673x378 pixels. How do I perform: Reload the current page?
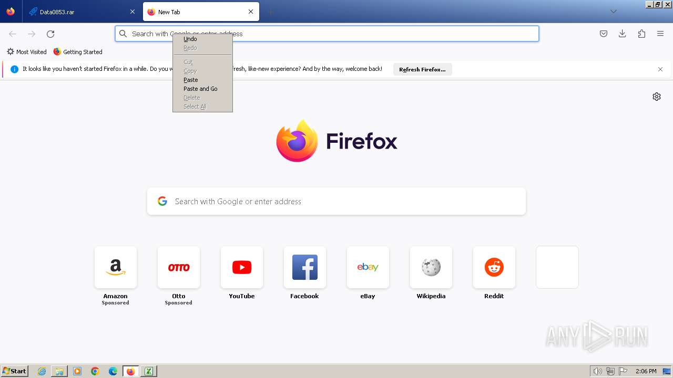pyautogui.click(x=50, y=34)
